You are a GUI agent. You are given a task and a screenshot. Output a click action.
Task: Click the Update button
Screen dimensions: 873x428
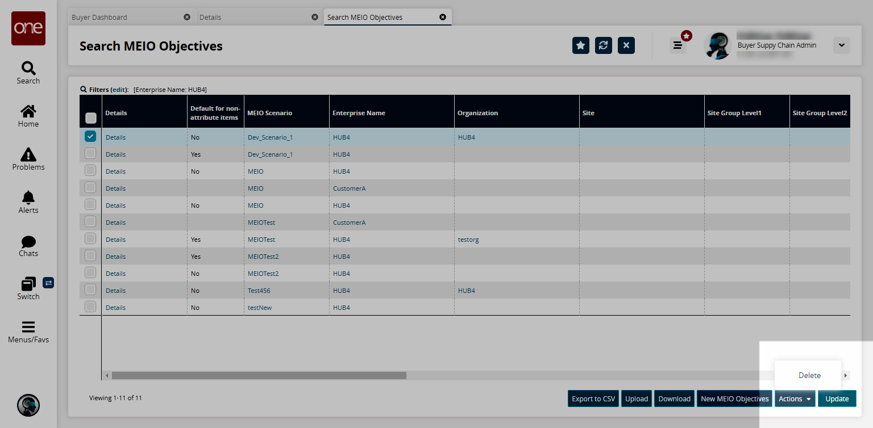[x=837, y=398]
